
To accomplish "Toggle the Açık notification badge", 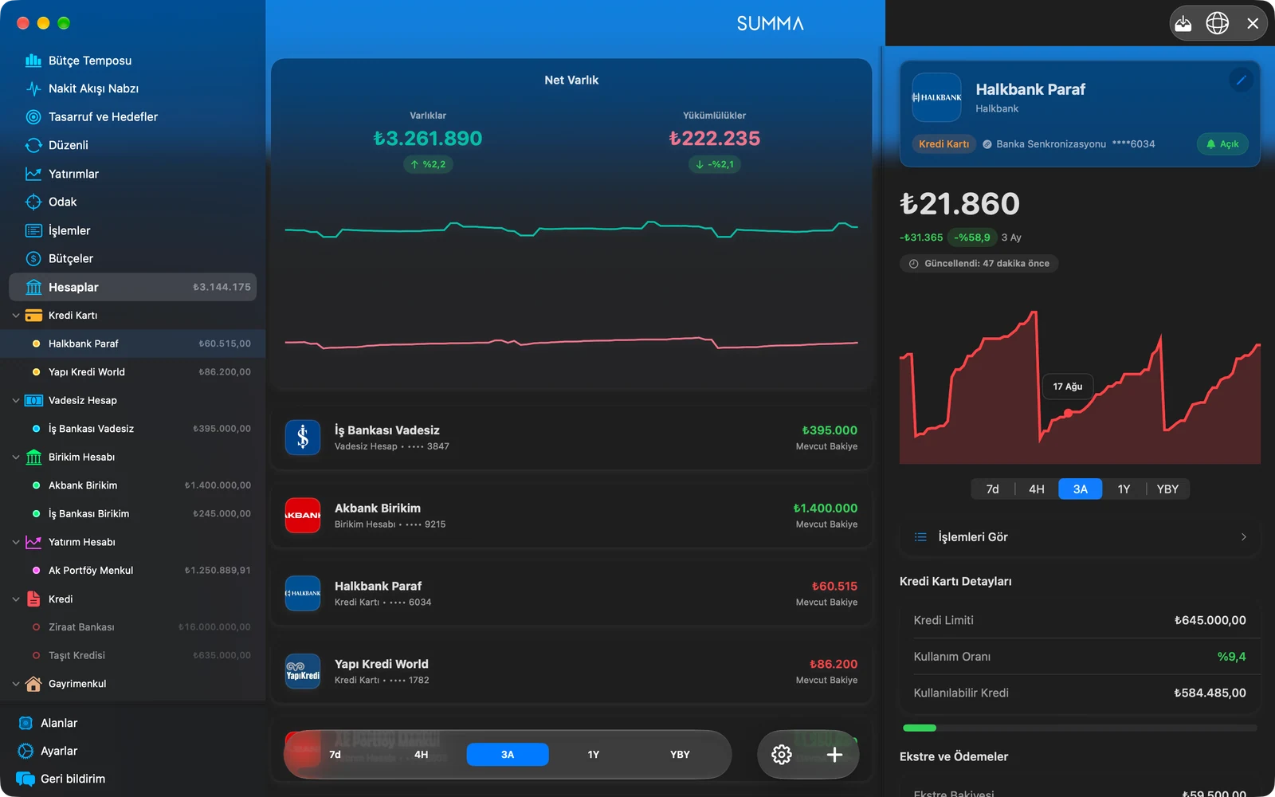I will (x=1222, y=144).
